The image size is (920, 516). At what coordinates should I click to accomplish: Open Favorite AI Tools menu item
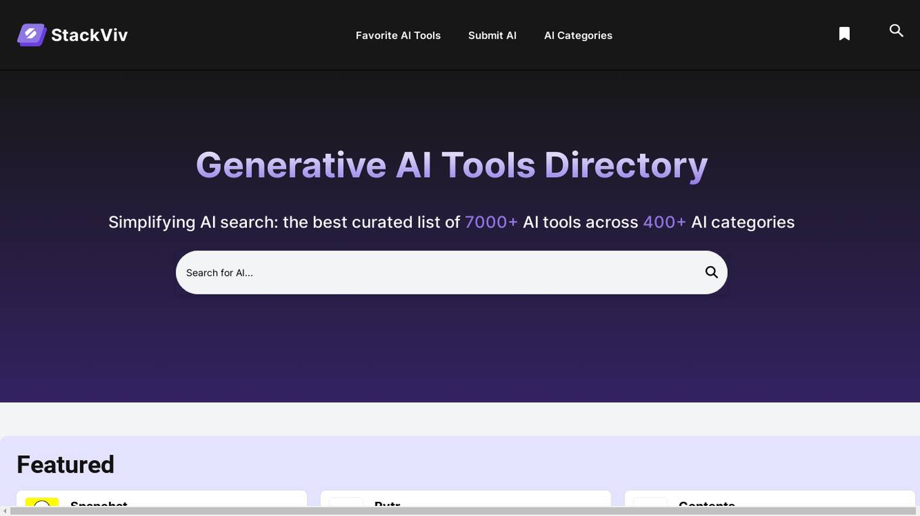click(x=398, y=35)
